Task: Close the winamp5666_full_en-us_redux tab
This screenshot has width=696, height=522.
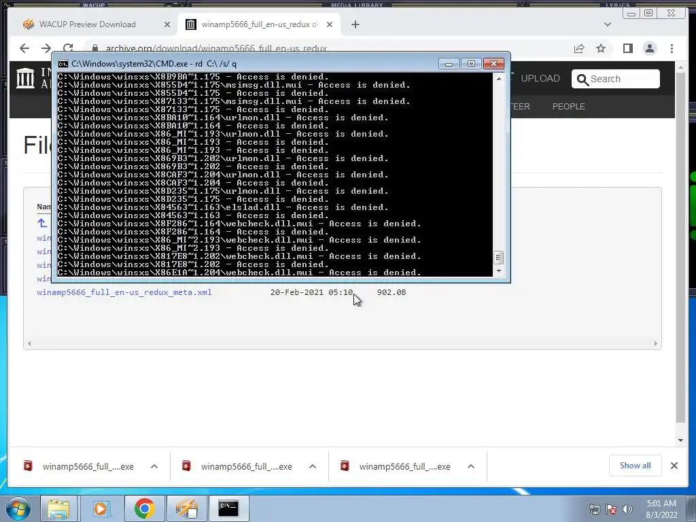Action: tap(330, 24)
